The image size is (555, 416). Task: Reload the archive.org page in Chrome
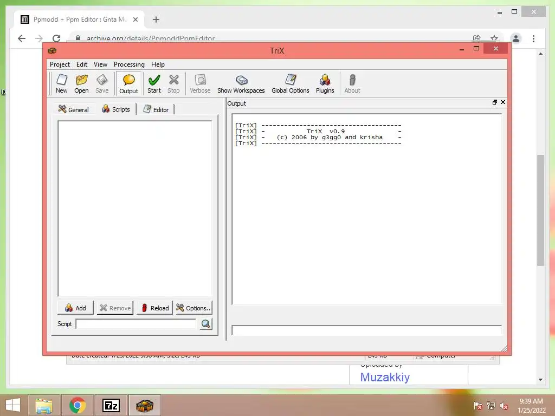(x=56, y=38)
